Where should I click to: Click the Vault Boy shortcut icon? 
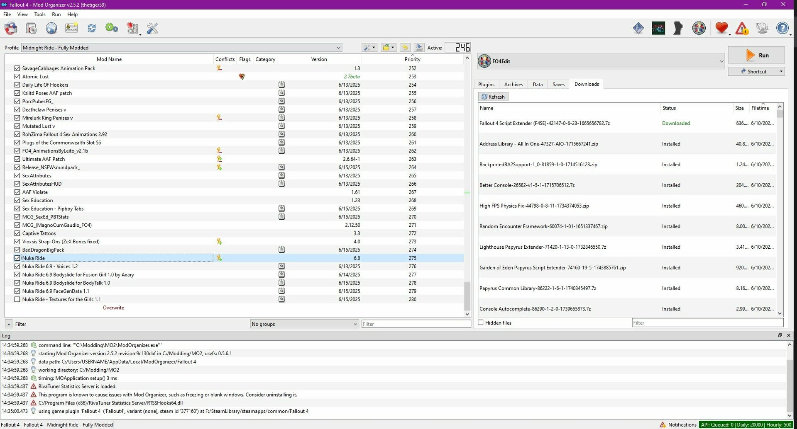pos(699,28)
